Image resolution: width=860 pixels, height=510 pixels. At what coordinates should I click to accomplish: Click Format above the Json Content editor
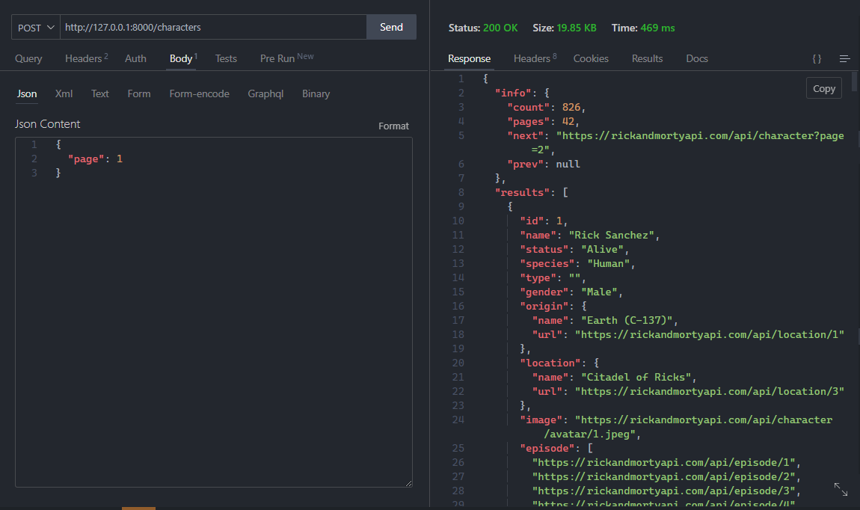coord(393,126)
